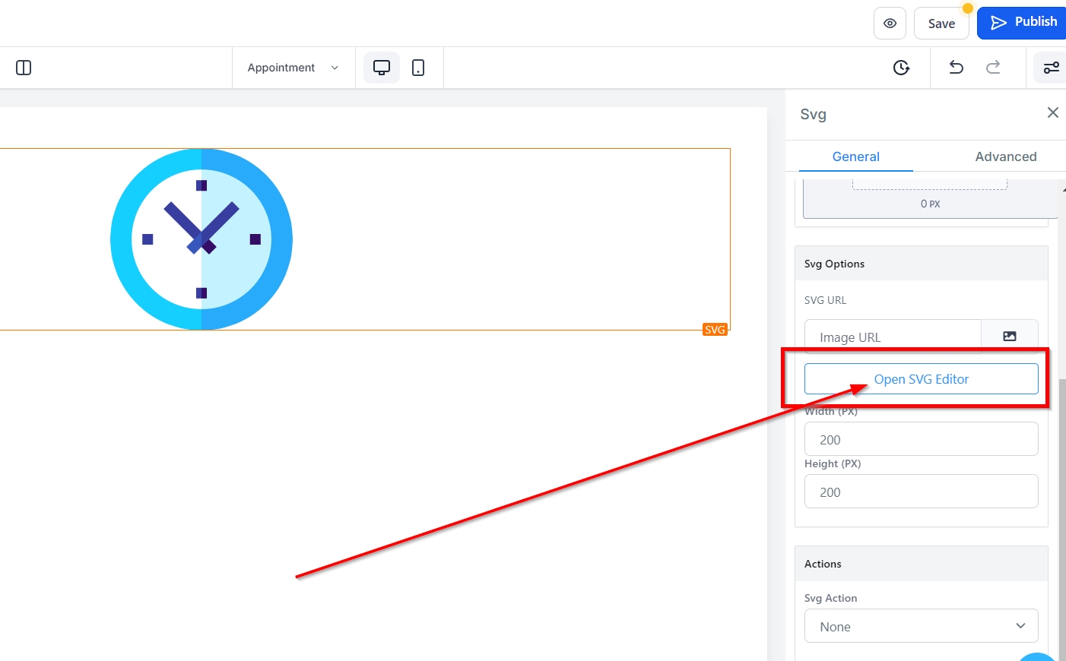Viewport: 1066px width, 661px height.
Task: Toggle the left sidebar panel icon
Action: 24,68
